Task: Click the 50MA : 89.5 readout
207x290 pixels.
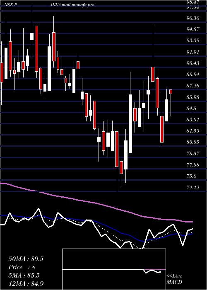Action: point(26,259)
